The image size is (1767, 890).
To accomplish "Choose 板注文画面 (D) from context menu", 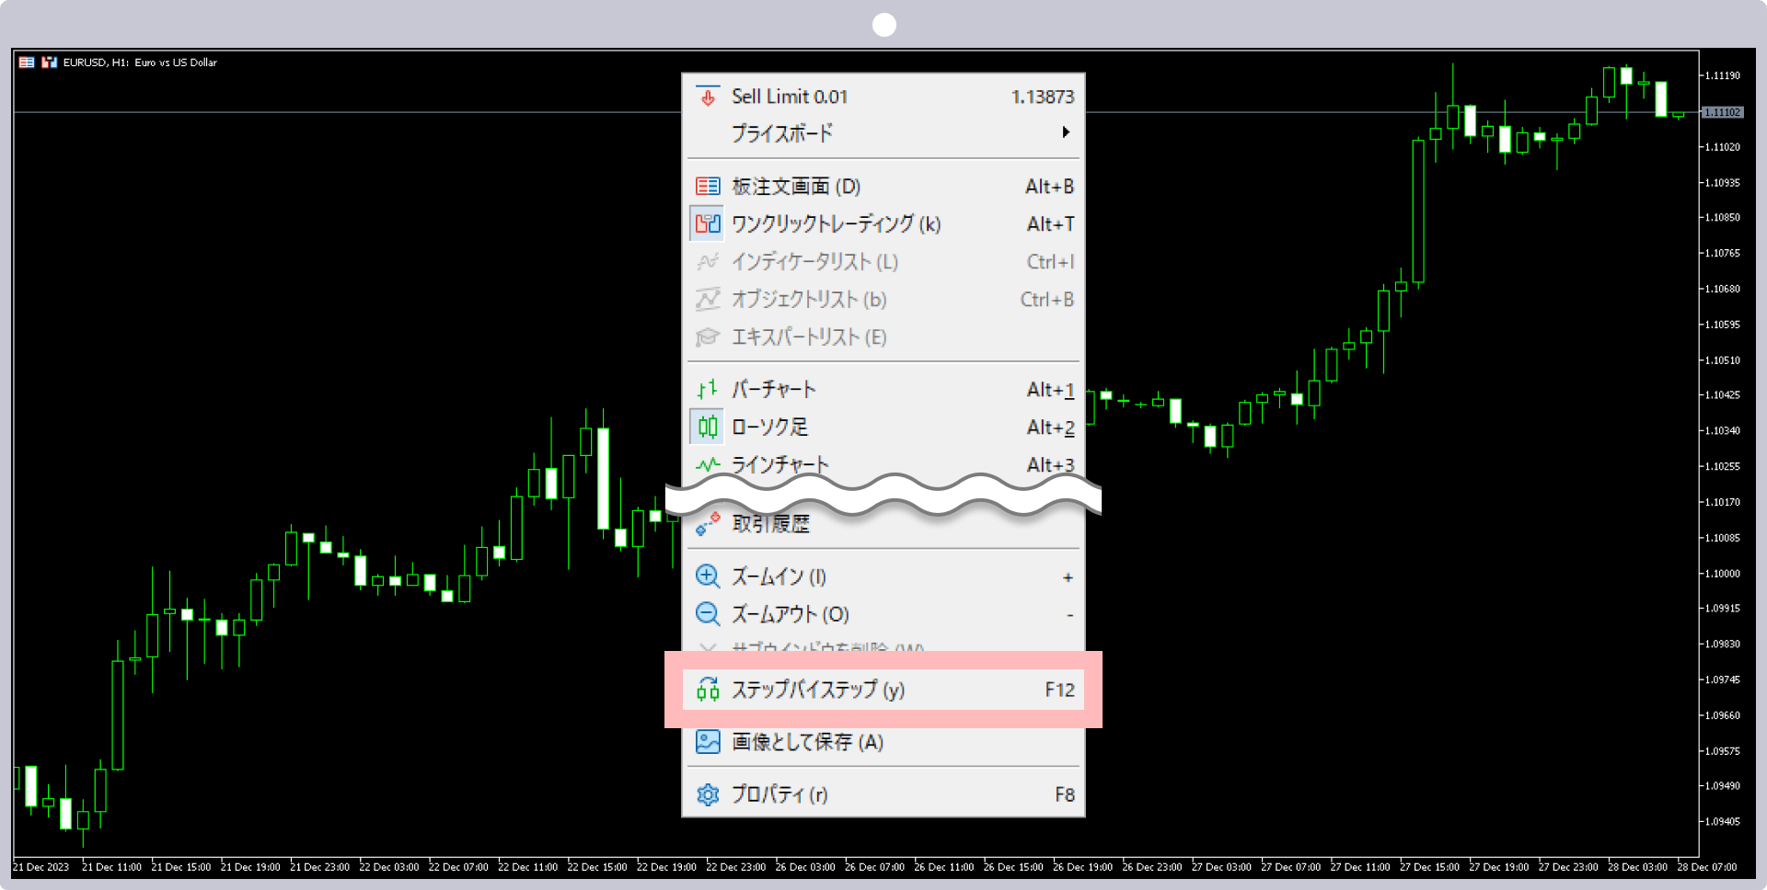I will click(883, 187).
